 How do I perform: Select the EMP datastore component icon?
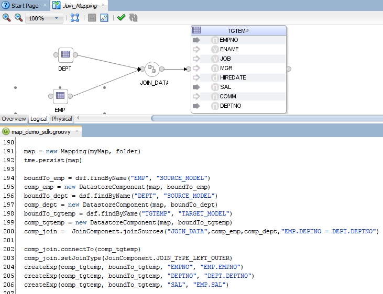tap(60, 96)
